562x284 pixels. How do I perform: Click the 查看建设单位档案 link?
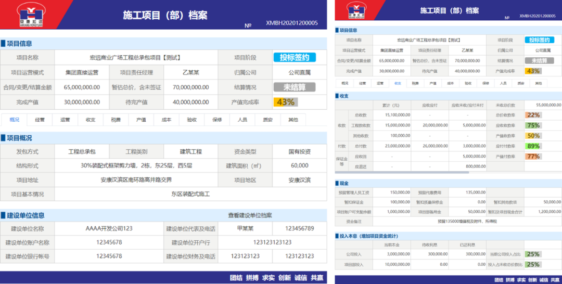coord(250,215)
